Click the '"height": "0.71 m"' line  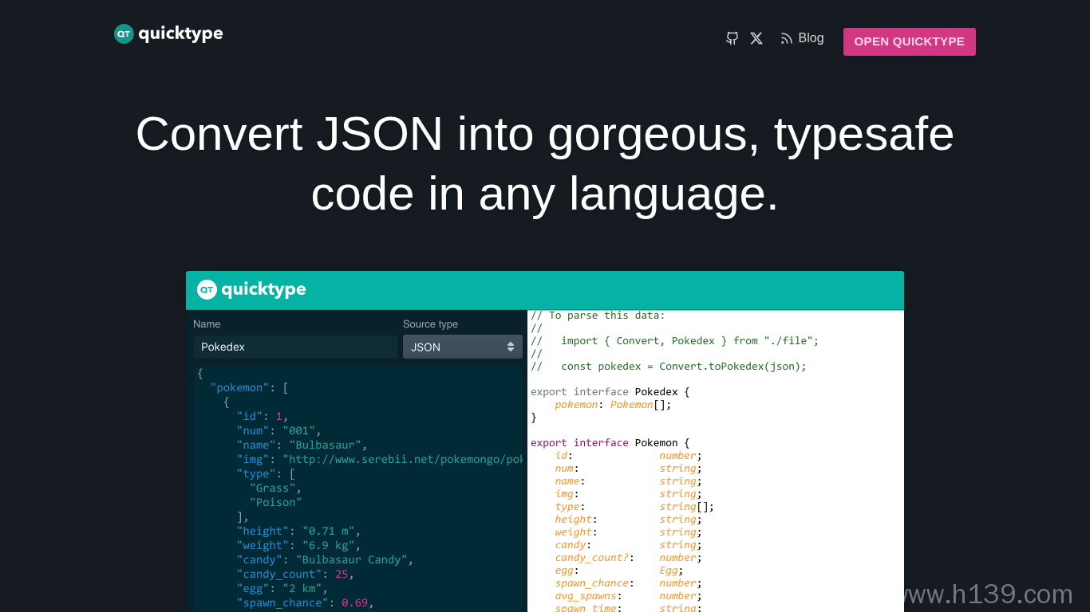click(298, 531)
